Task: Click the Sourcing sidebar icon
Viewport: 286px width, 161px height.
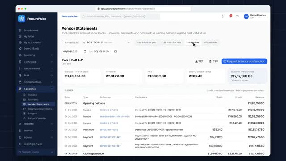Action: coord(20,55)
